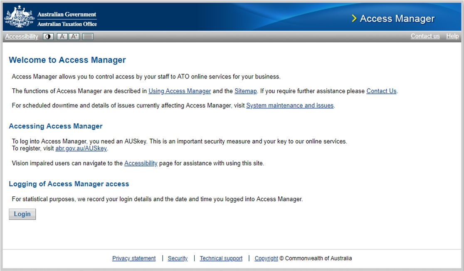Open the Accessibility assistance link in the text

pyautogui.click(x=141, y=163)
